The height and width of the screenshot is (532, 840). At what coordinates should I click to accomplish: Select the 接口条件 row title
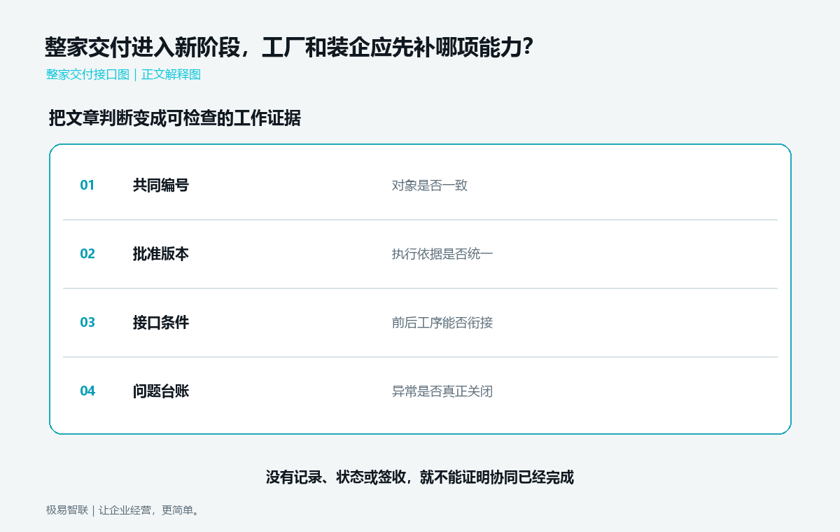[161, 323]
